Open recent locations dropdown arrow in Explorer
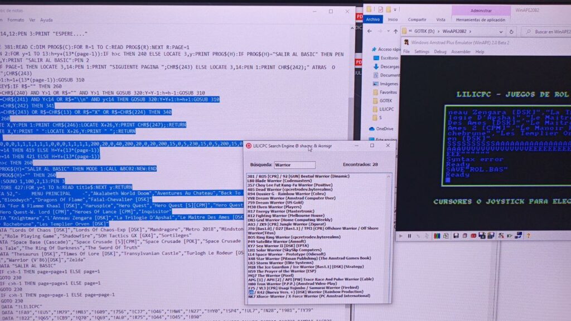The width and height of the screenshot is (571, 321). (x=388, y=31)
